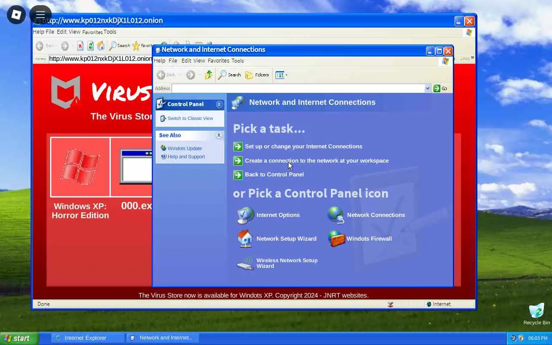
Task: Open Edit menu in Internet Explorer window
Action: pos(62,32)
